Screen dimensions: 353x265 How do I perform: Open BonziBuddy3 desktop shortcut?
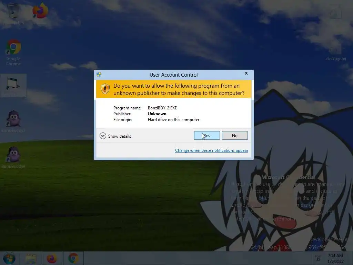13,121
